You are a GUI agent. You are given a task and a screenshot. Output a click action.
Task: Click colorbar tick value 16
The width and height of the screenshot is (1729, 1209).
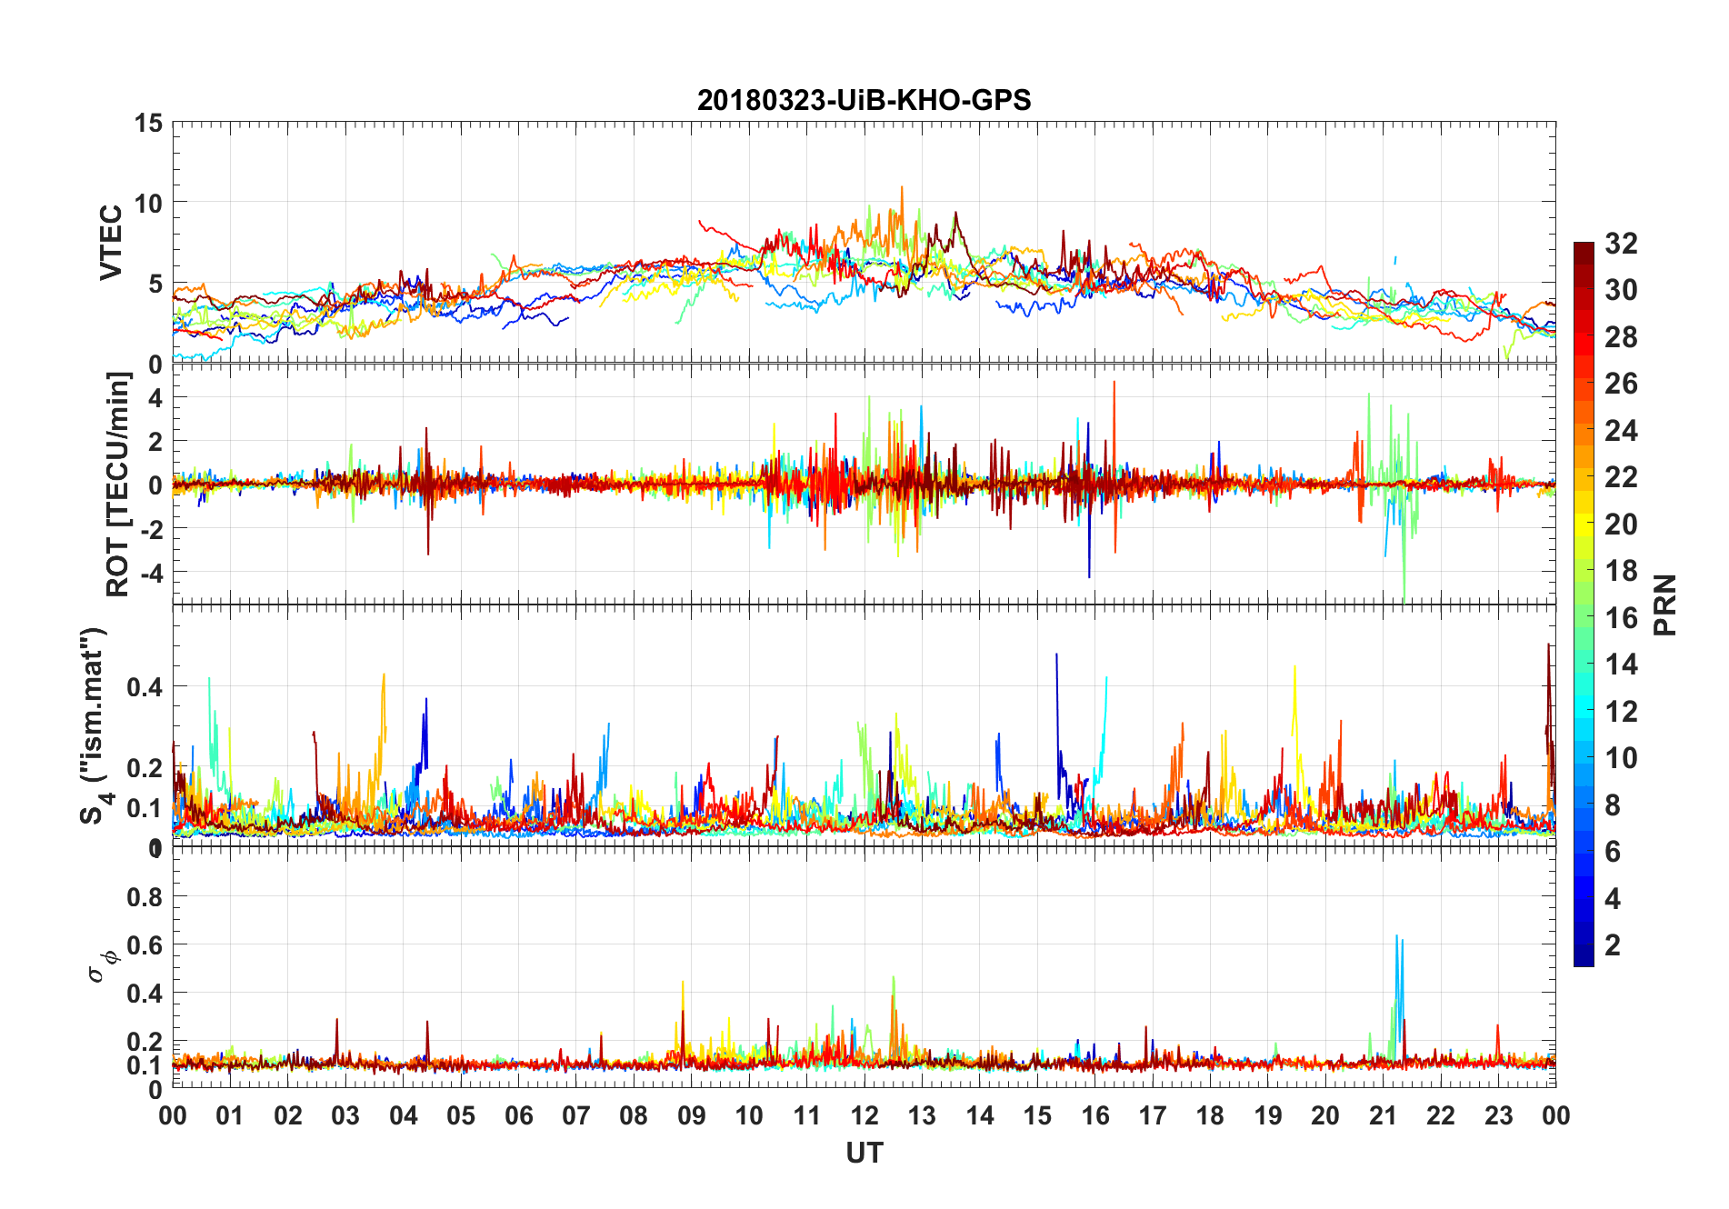point(1621,618)
